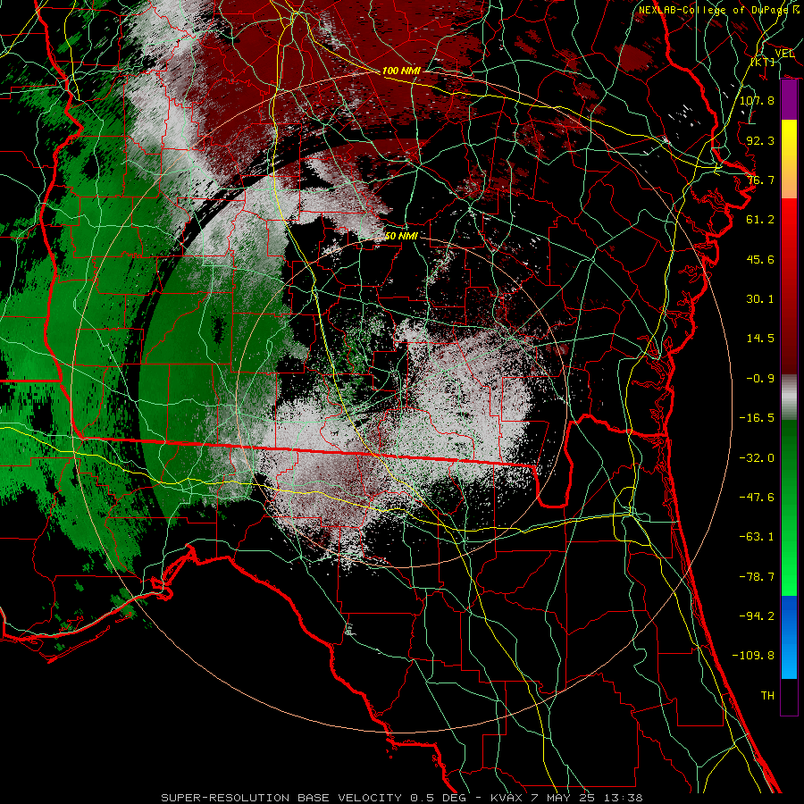Click the blue segment of the color bar
The width and height of the screenshot is (804, 804).
click(x=789, y=637)
